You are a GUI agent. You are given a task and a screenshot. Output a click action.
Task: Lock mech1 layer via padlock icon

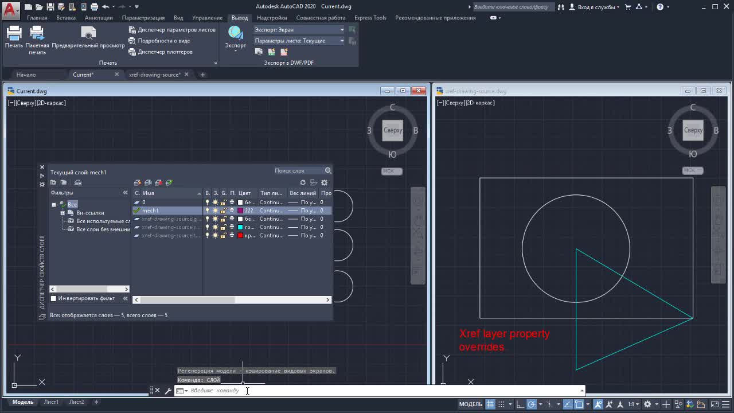pyautogui.click(x=223, y=211)
